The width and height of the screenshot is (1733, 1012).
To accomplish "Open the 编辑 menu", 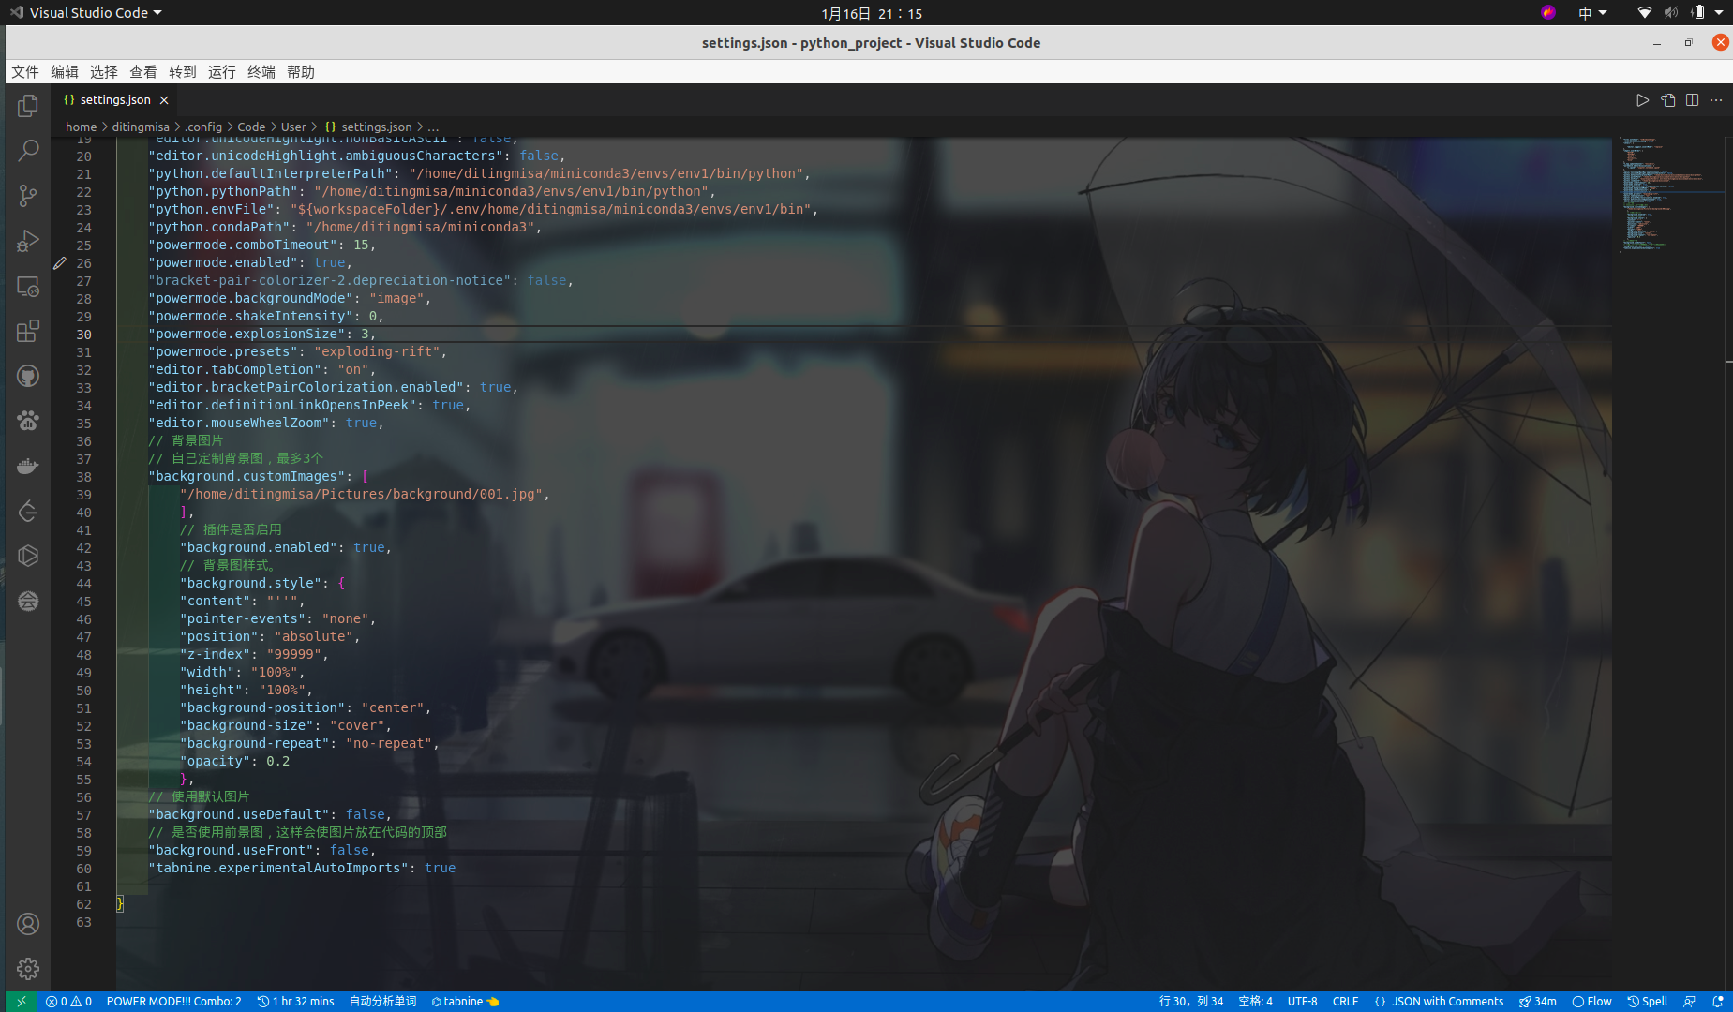I will click(x=65, y=72).
